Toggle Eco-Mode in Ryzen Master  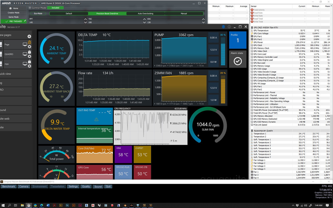pos(38,13)
